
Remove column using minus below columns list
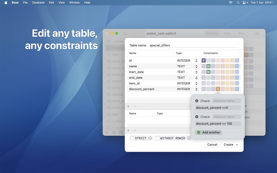[x=135, y=106]
